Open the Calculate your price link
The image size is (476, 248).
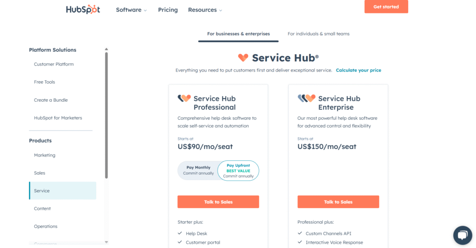(x=358, y=70)
